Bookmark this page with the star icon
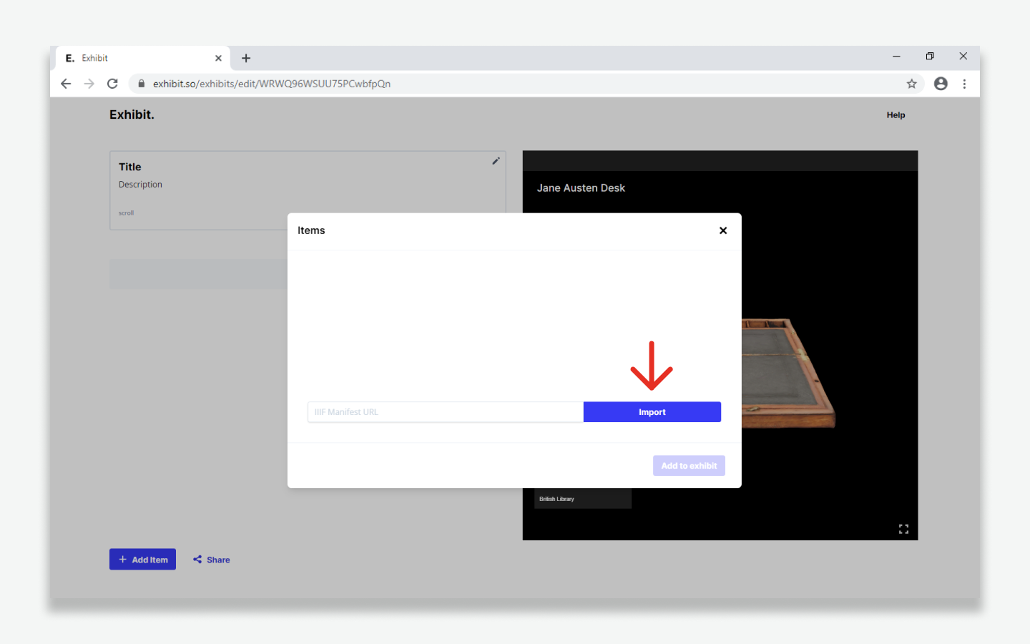Viewport: 1030px width, 644px height. (x=911, y=84)
